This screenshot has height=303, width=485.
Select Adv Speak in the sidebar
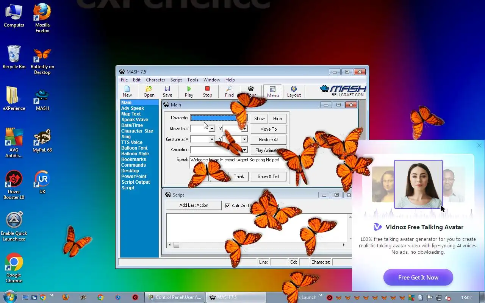coord(133,108)
